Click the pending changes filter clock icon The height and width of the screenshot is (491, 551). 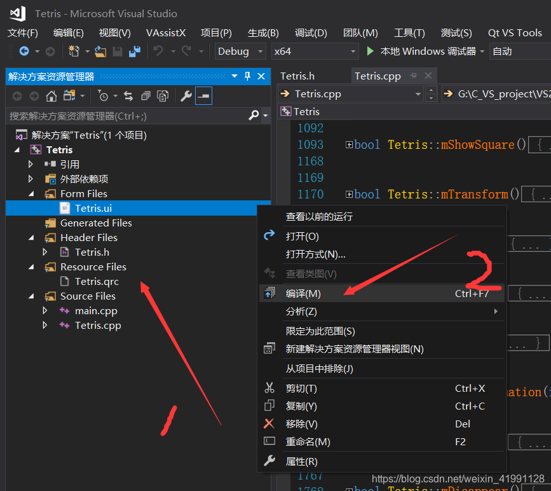click(103, 96)
